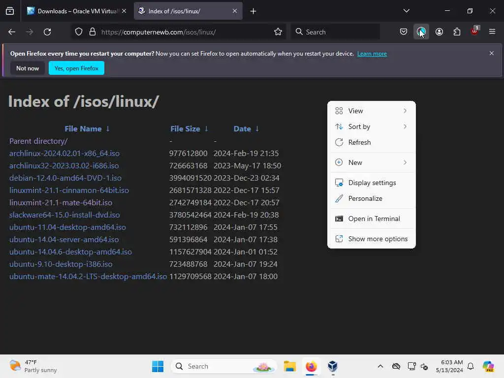
Task: Click the Firefox taskbar icon
Action: click(311, 366)
